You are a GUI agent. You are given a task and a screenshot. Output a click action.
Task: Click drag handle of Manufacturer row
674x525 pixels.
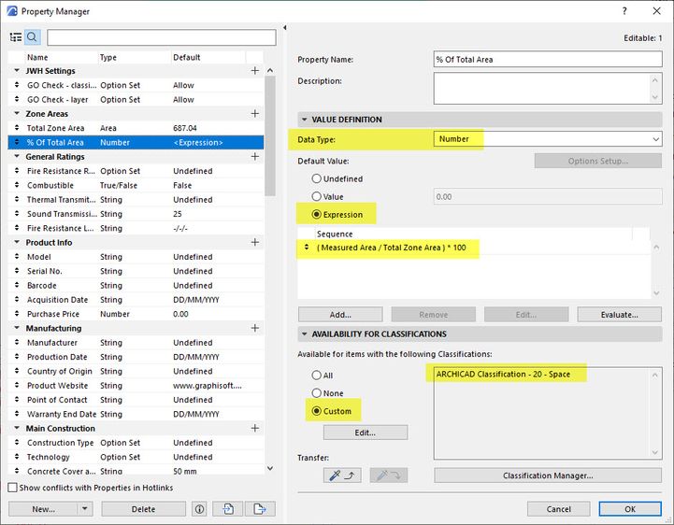(x=17, y=342)
